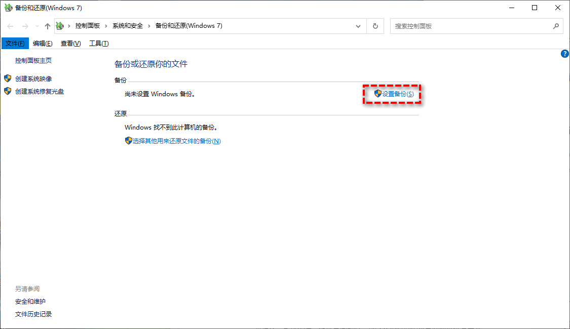
Task: Click the 备份和还原 icon in the address bar
Action: (x=59, y=26)
